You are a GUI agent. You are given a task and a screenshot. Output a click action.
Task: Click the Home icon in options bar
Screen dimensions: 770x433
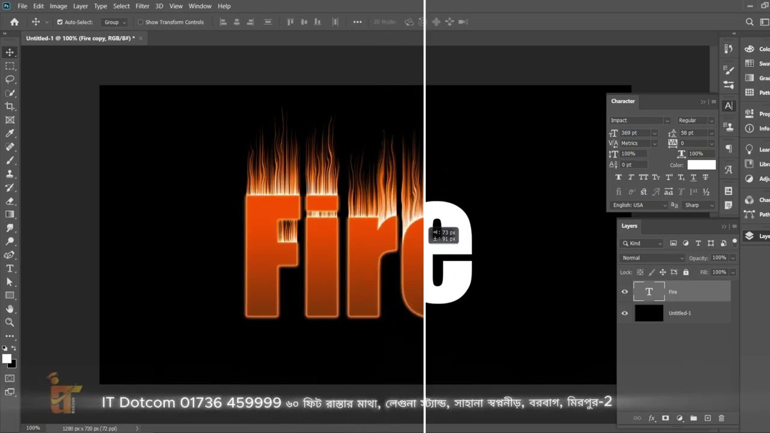[14, 22]
